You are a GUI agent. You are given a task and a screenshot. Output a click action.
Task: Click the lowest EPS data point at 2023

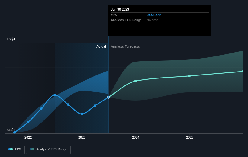82,114
